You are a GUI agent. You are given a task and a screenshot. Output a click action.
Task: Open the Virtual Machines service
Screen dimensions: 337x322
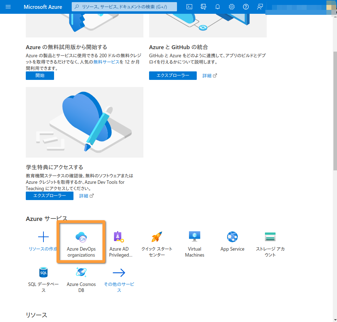(x=194, y=242)
